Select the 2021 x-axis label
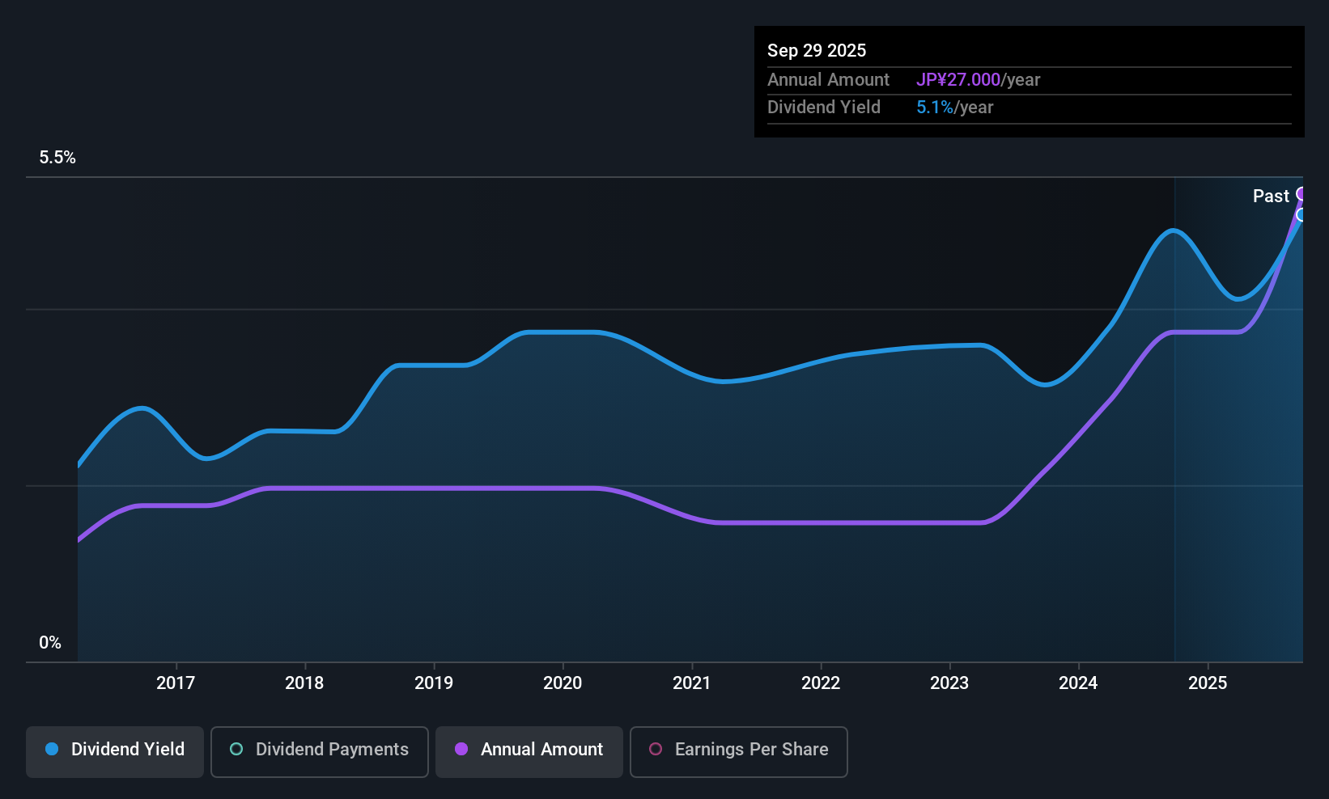The width and height of the screenshot is (1329, 799). (692, 683)
